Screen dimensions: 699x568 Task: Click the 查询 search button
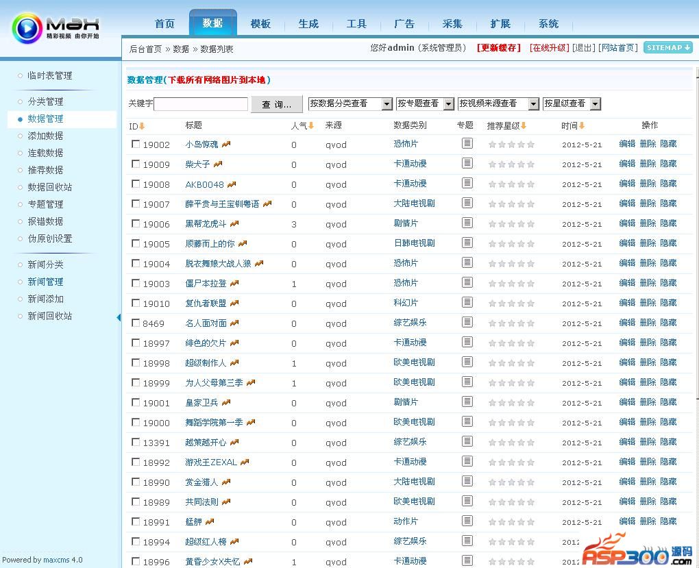277,104
